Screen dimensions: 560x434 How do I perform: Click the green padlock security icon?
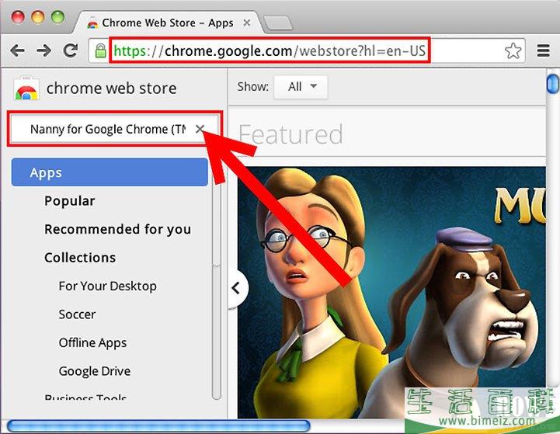100,51
